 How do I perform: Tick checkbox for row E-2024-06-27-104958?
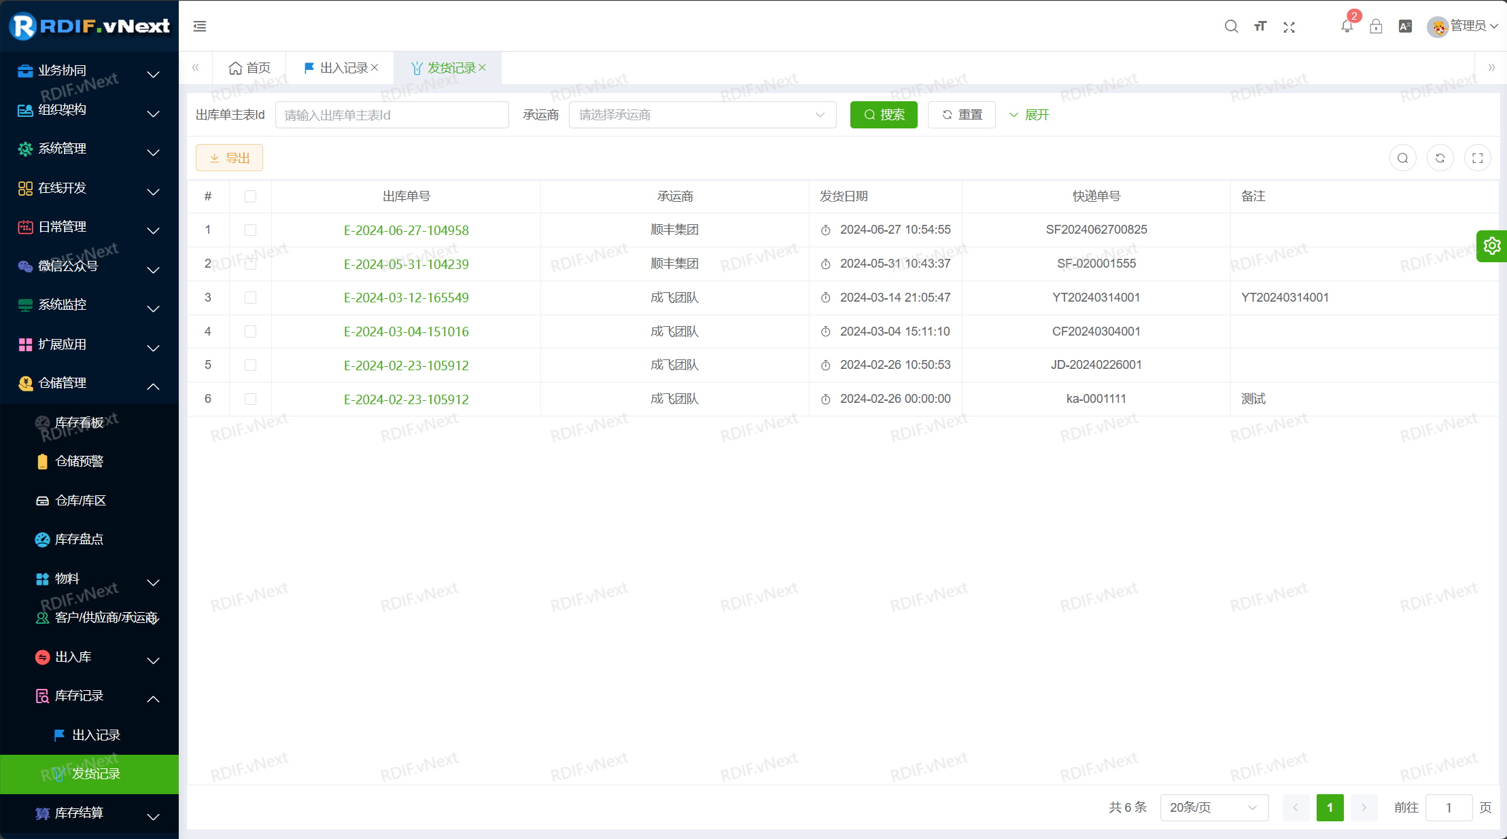250,230
